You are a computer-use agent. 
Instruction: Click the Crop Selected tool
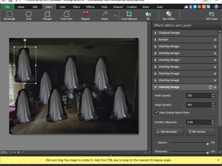(129, 16)
